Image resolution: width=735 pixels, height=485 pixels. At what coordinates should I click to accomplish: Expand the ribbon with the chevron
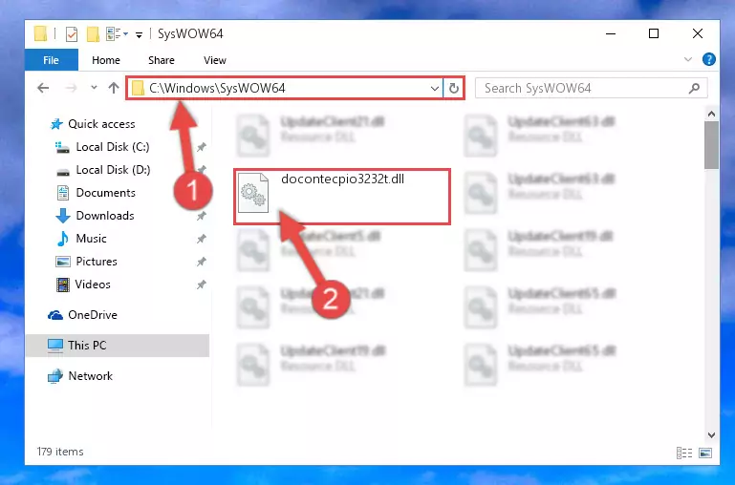click(x=687, y=59)
